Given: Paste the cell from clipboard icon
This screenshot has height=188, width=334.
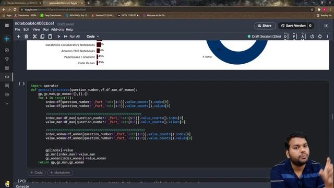Looking at the screenshot, I should [50, 37].
